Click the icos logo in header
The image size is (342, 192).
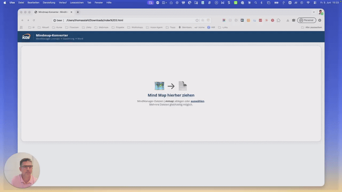coord(26,37)
